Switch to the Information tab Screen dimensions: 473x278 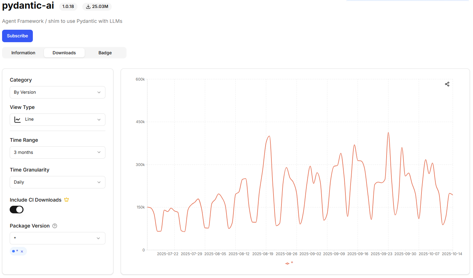click(x=23, y=53)
